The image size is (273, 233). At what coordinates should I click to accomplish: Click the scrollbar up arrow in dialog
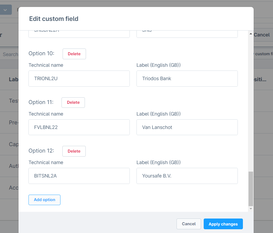(251, 34)
